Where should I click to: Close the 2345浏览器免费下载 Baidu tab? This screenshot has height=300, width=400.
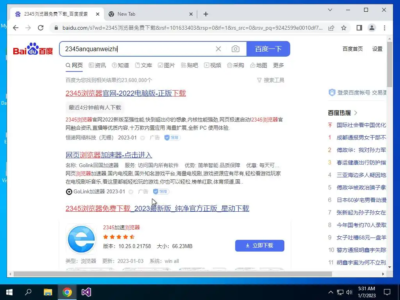(x=97, y=14)
